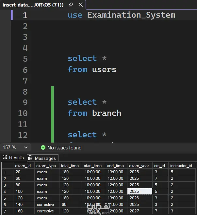Image resolution: width=197 pixels, height=215 pixels.
Task: Select row 1 via its row header
Action: [x=5, y=172]
